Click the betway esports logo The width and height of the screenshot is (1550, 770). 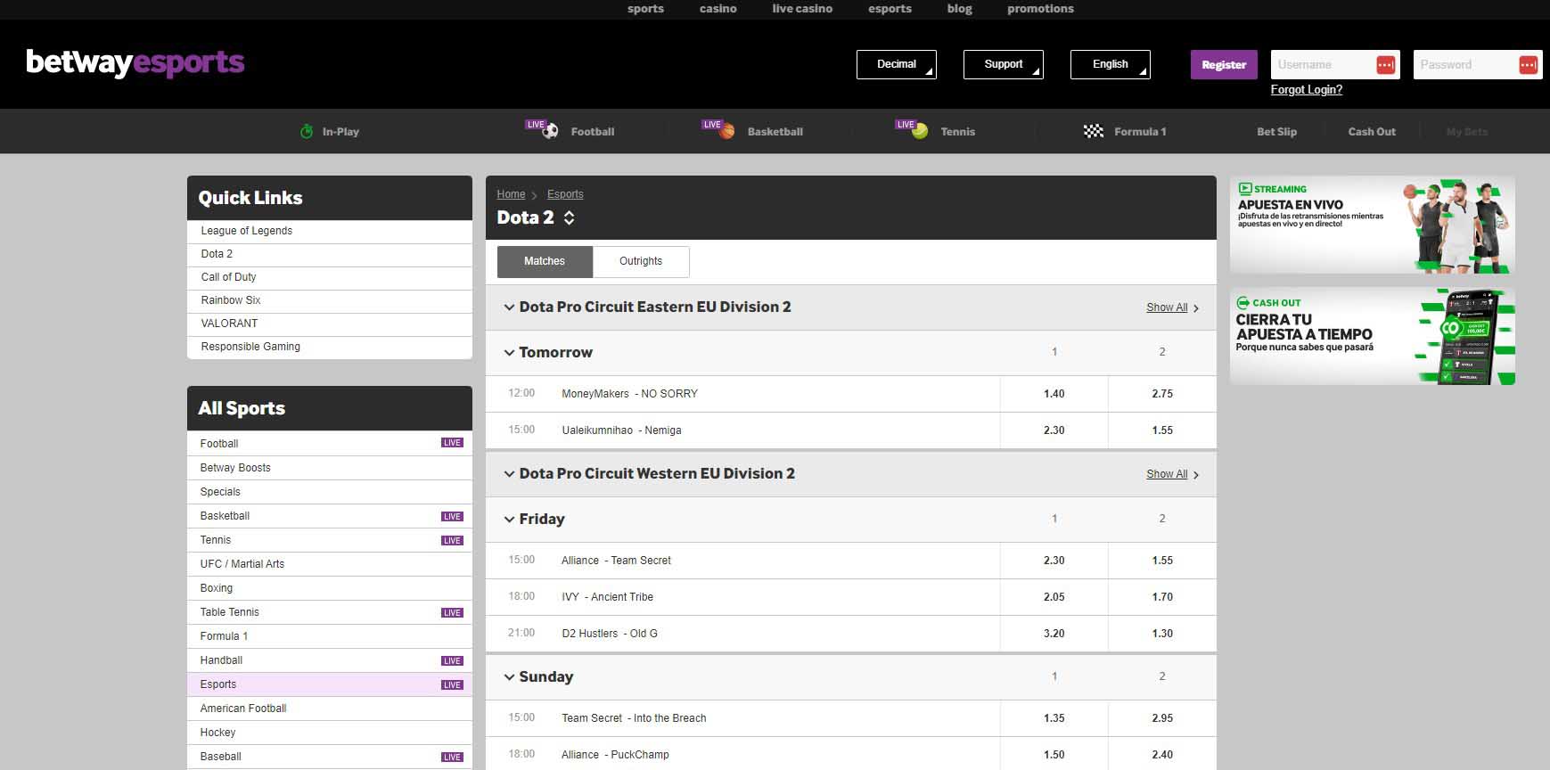coord(135,63)
